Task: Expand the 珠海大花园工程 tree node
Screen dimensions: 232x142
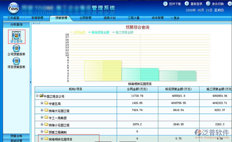Action: [42, 110]
